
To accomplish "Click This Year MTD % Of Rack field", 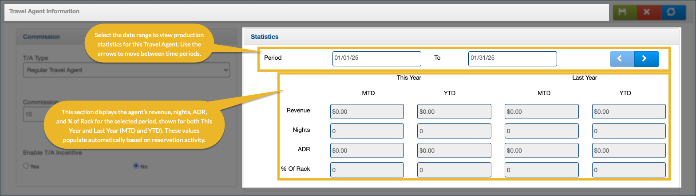I will tap(367, 170).
